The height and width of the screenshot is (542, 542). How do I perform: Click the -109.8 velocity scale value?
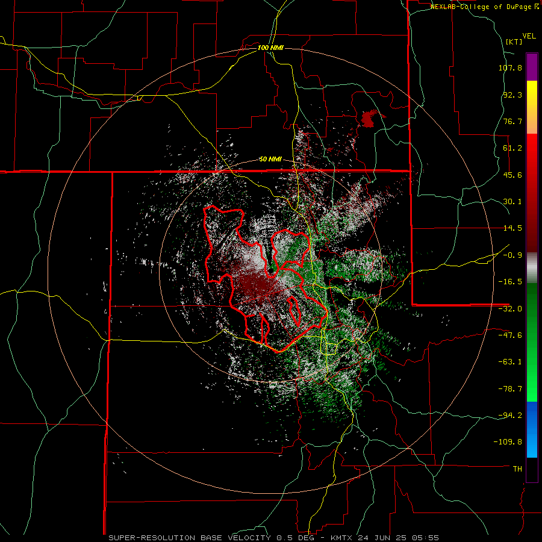click(x=508, y=442)
